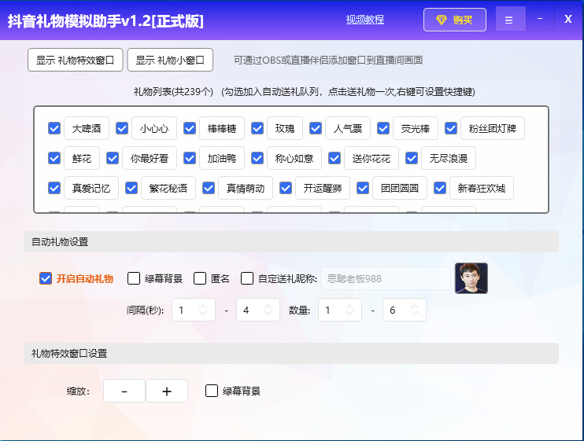Image resolution: width=584 pixels, height=441 pixels.
Task: Send the 鲜花 gift
Action: [82, 158]
